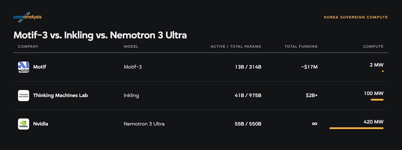402x150 pixels.
Task: Click the ACTIVE / TOTAL PARAMS header
Action: coord(236,47)
